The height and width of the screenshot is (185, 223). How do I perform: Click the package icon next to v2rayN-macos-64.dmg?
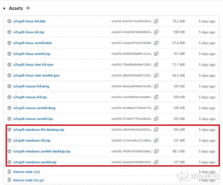coord(9,86)
